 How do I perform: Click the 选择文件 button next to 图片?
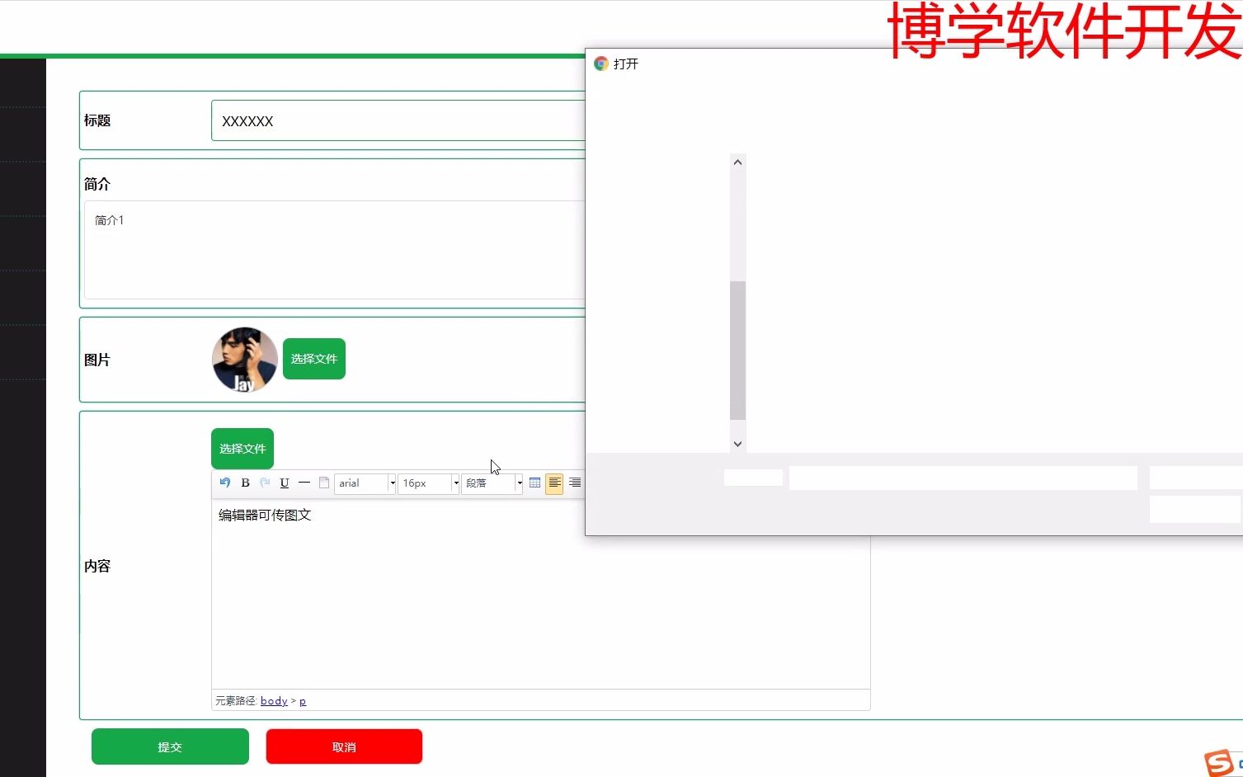313,359
